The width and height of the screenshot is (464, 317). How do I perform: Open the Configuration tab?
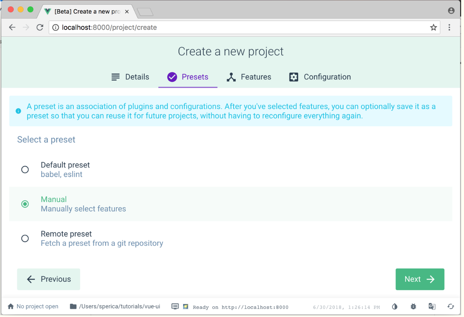(320, 77)
